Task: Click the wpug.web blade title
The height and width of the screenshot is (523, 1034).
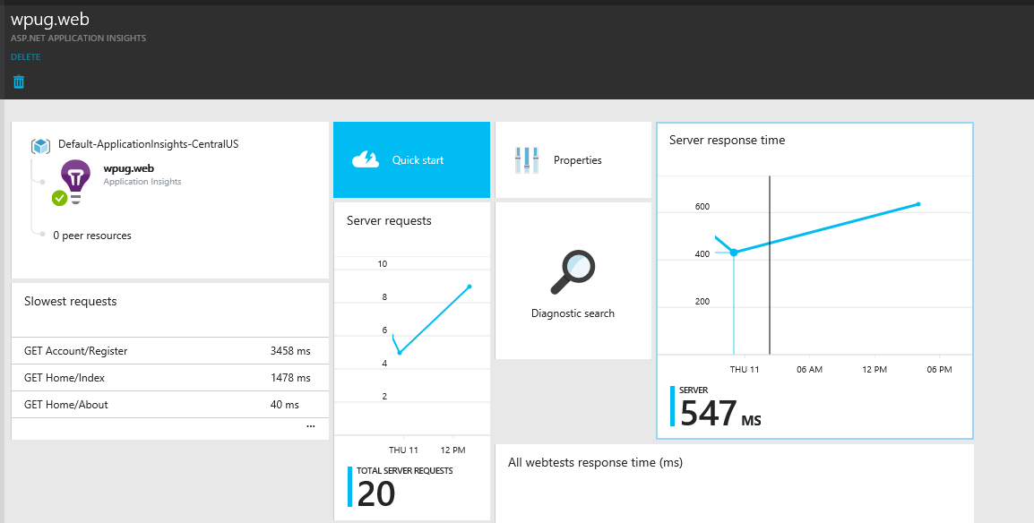Action: pyautogui.click(x=50, y=20)
